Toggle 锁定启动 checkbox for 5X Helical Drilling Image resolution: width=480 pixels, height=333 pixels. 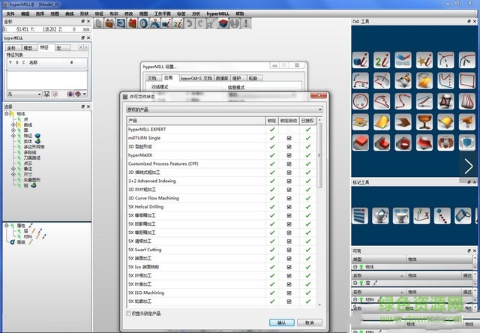coord(289,206)
